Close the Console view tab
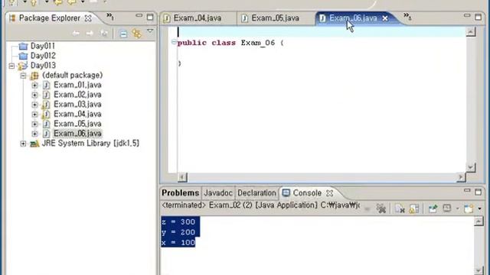This screenshot has width=490, height=275. [x=330, y=193]
